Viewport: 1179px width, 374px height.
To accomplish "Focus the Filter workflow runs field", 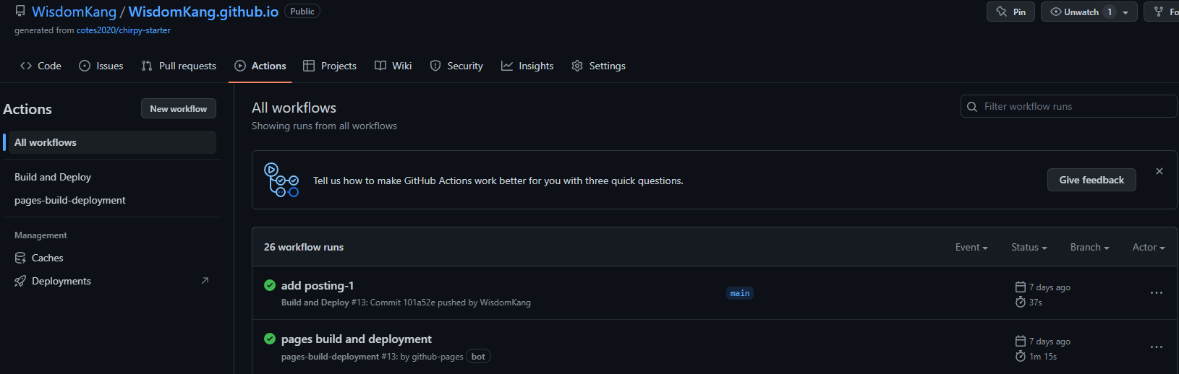I will point(1069,106).
